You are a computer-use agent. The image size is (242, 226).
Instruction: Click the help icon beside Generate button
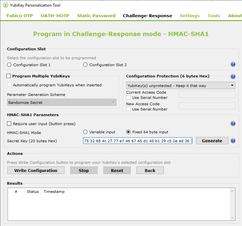[233, 141]
